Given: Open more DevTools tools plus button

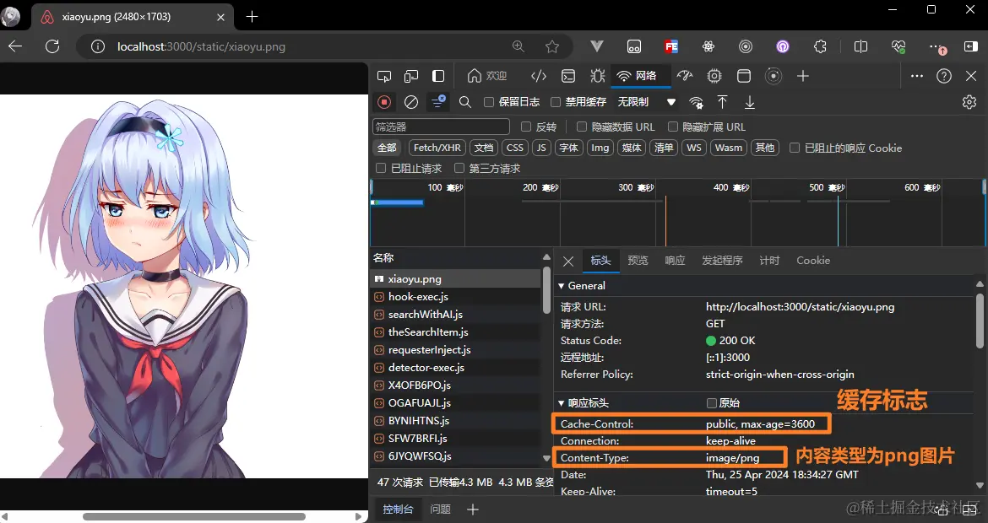Looking at the screenshot, I should click(802, 76).
